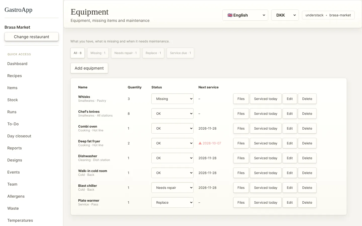Screen dimensions: 362x226
Task: Show Needs repair · 1 filter
Action: click(125, 53)
